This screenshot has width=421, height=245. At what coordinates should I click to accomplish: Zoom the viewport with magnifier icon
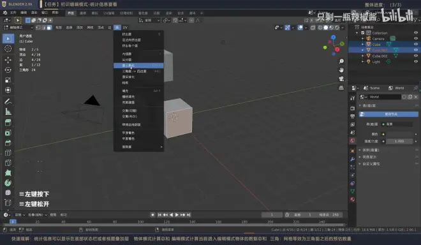click(x=341, y=61)
